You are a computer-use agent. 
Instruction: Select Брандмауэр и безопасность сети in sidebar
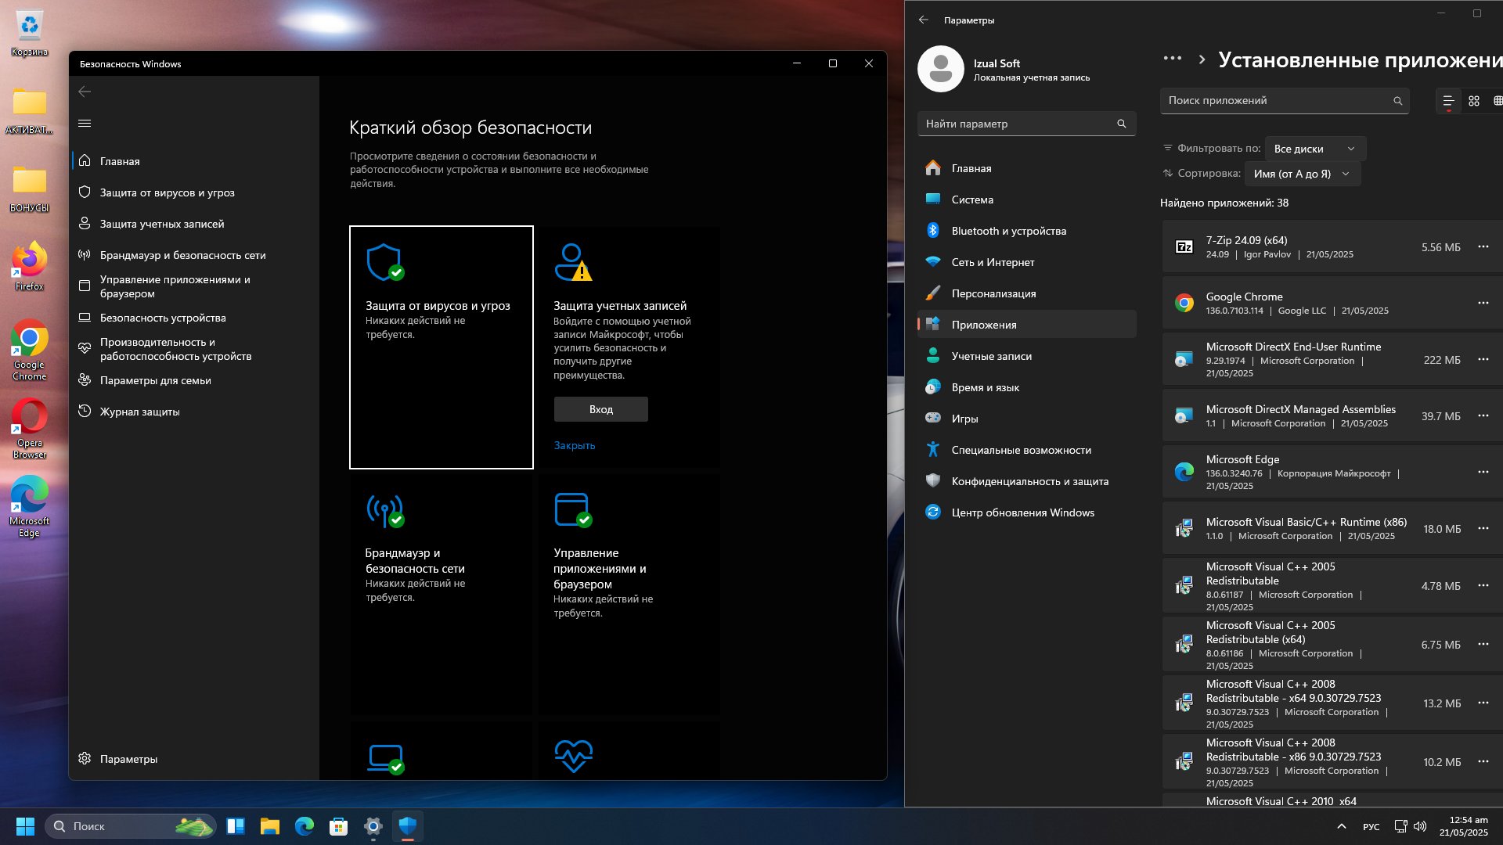194,255
